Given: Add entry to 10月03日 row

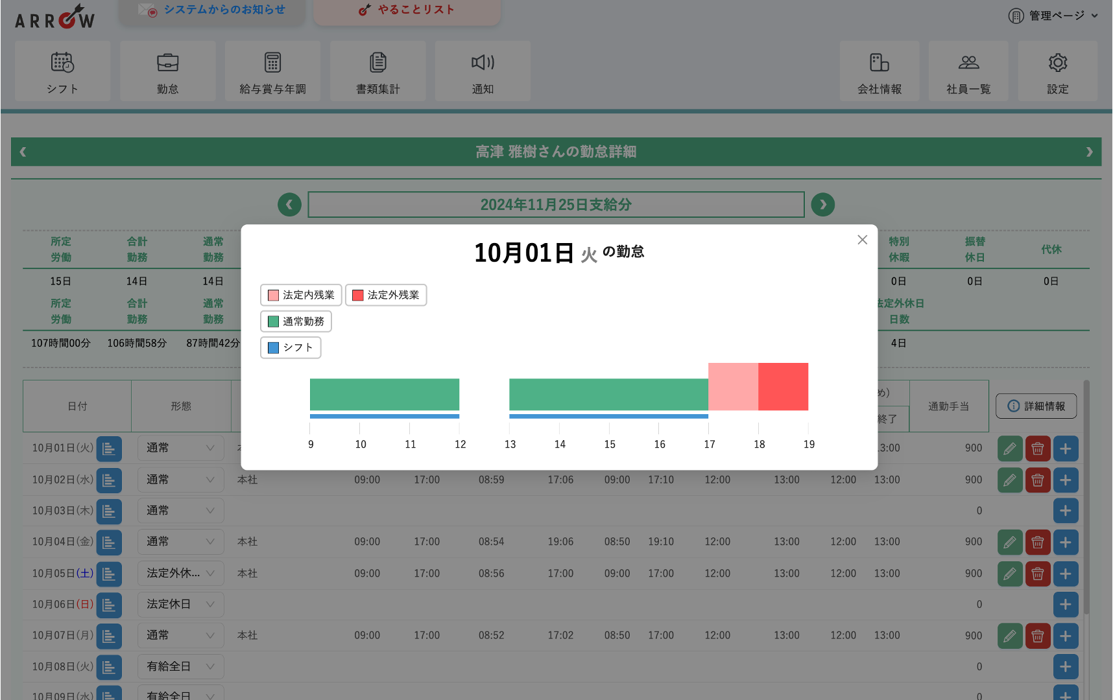Looking at the screenshot, I should pyautogui.click(x=1066, y=511).
